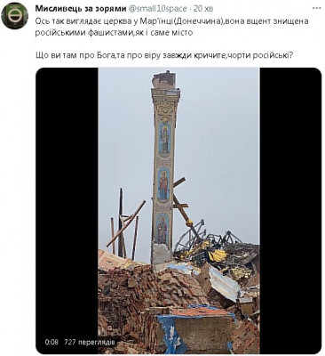Click the right black bar of video
This screenshot has width=325, height=356.
coord(290,211)
